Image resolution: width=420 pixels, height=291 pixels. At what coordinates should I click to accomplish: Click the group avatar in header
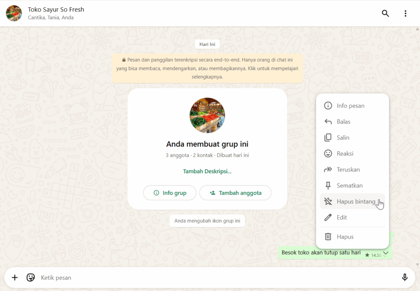14,13
